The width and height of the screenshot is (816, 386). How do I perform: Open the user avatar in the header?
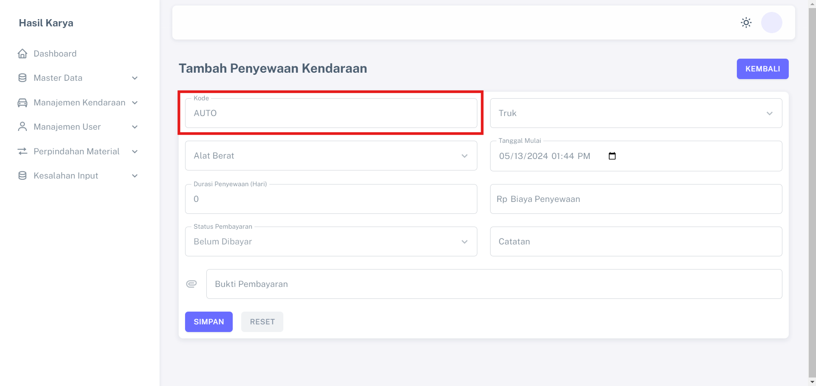click(771, 23)
